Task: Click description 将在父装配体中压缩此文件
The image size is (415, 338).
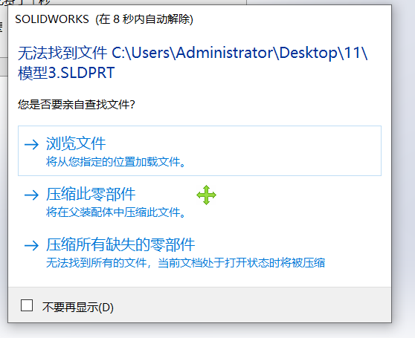Action: pyautogui.click(x=116, y=212)
